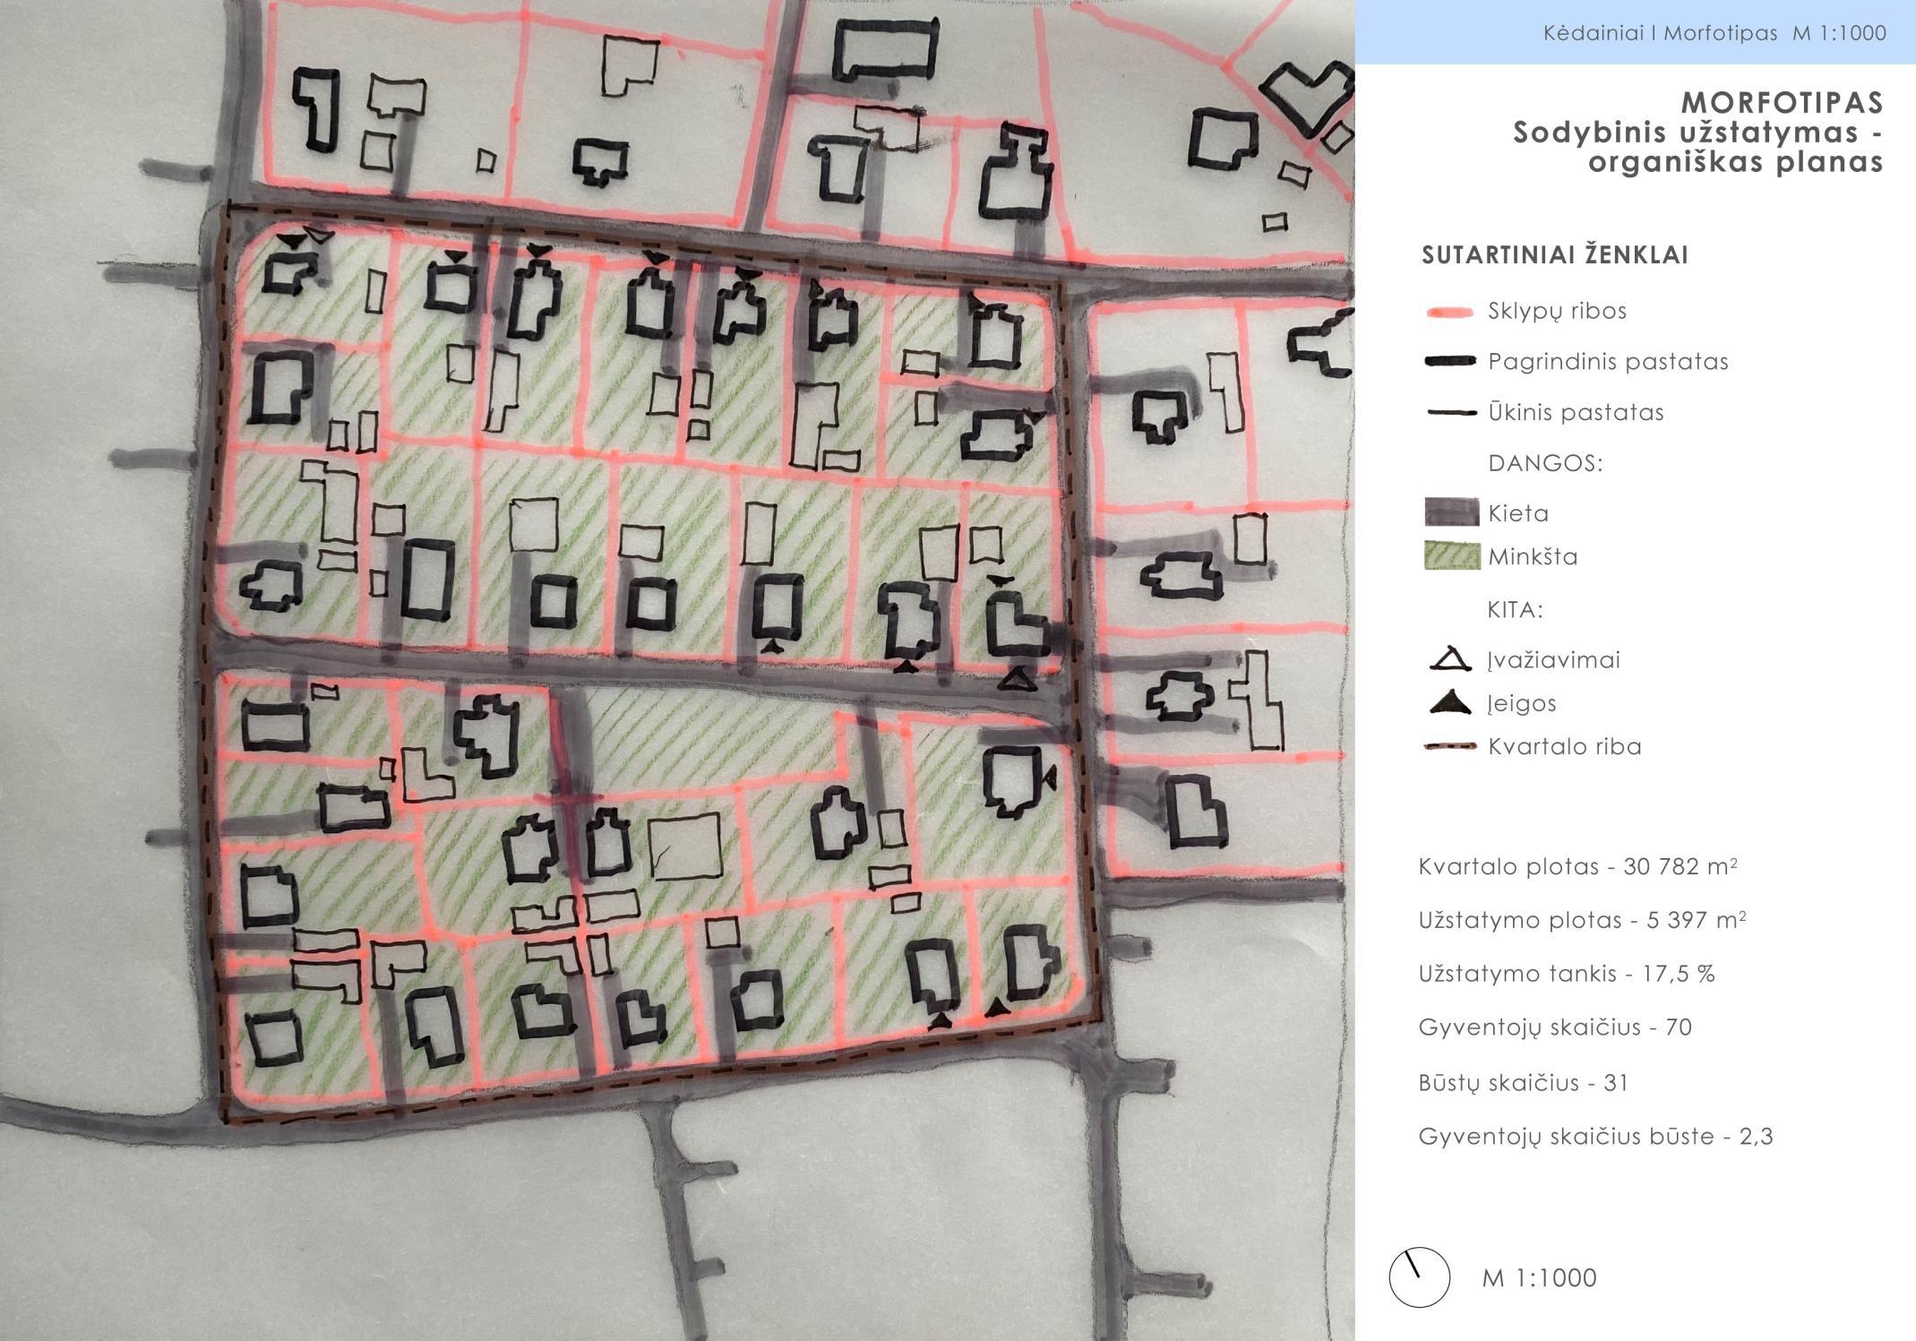Click the Įvažiavimai hollow triangle symbol
This screenshot has height=1341, width=1916.
[x=1450, y=660]
